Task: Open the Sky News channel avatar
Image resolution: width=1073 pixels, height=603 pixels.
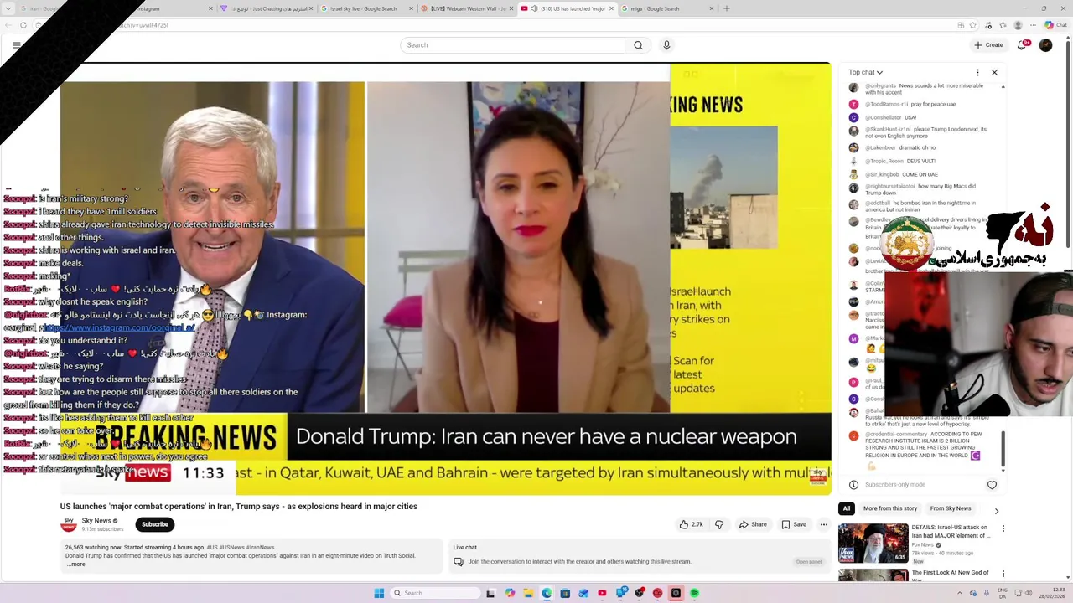Action: point(68,524)
